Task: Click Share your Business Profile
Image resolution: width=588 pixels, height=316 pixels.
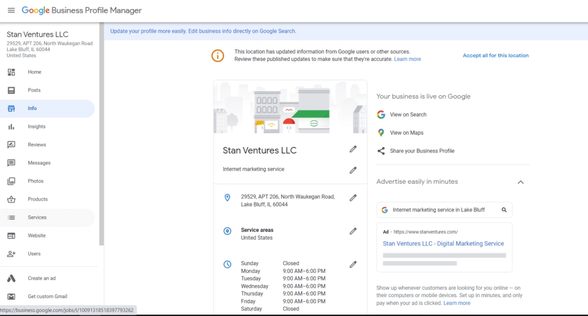Action: pyautogui.click(x=421, y=151)
